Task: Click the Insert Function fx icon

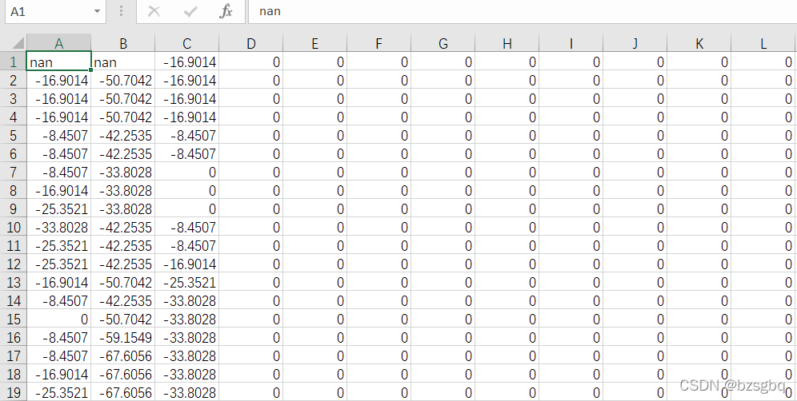Action: point(226,11)
